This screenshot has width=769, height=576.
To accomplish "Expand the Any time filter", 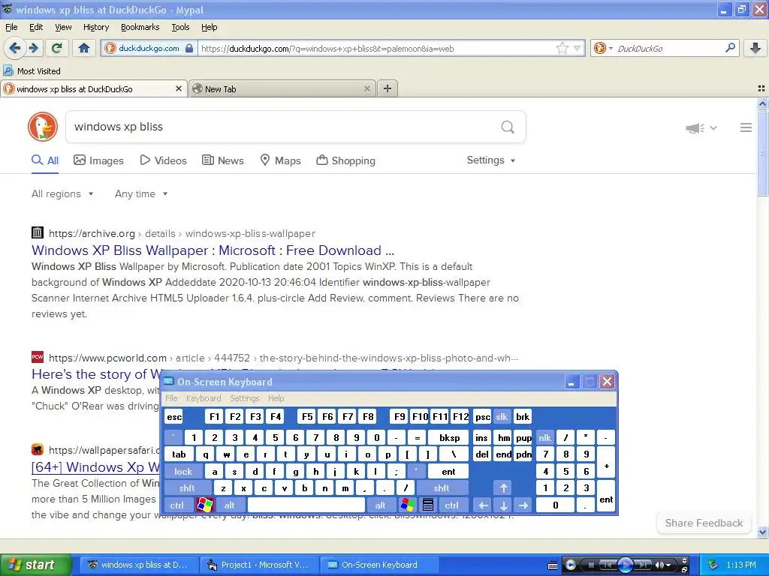I will tap(141, 194).
